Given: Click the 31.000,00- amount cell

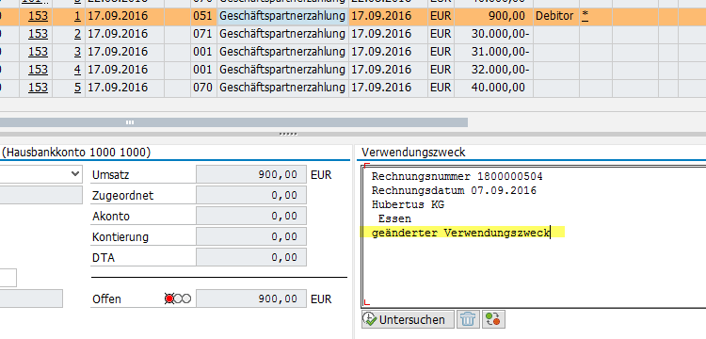Looking at the screenshot, I should click(493, 52).
